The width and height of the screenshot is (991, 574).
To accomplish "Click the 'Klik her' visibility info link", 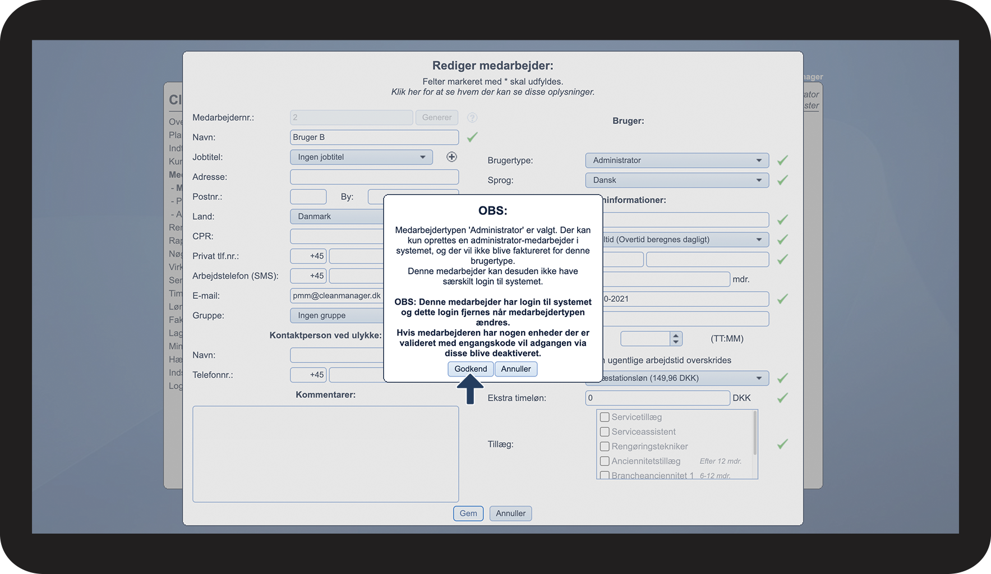I will tap(492, 92).
